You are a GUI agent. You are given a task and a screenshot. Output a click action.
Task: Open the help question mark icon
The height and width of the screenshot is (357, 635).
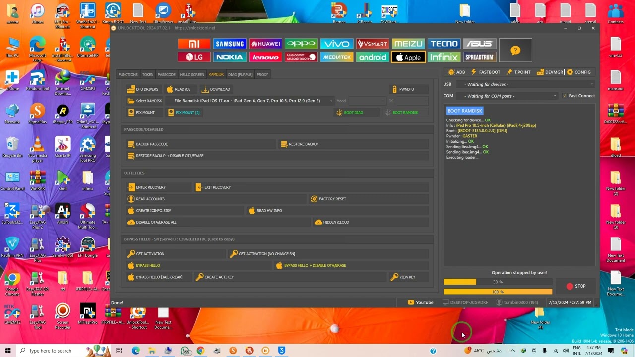pos(515,51)
